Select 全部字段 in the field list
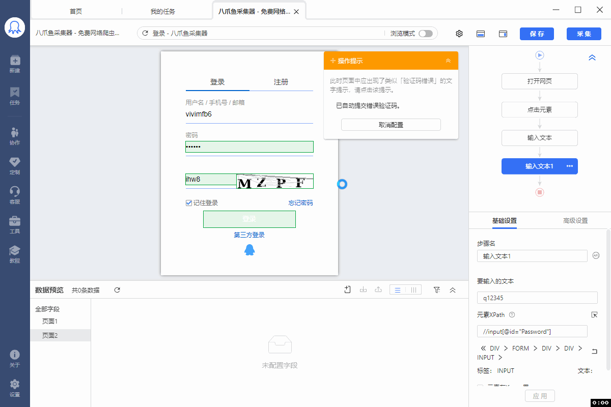The width and height of the screenshot is (611, 407). tap(47, 309)
